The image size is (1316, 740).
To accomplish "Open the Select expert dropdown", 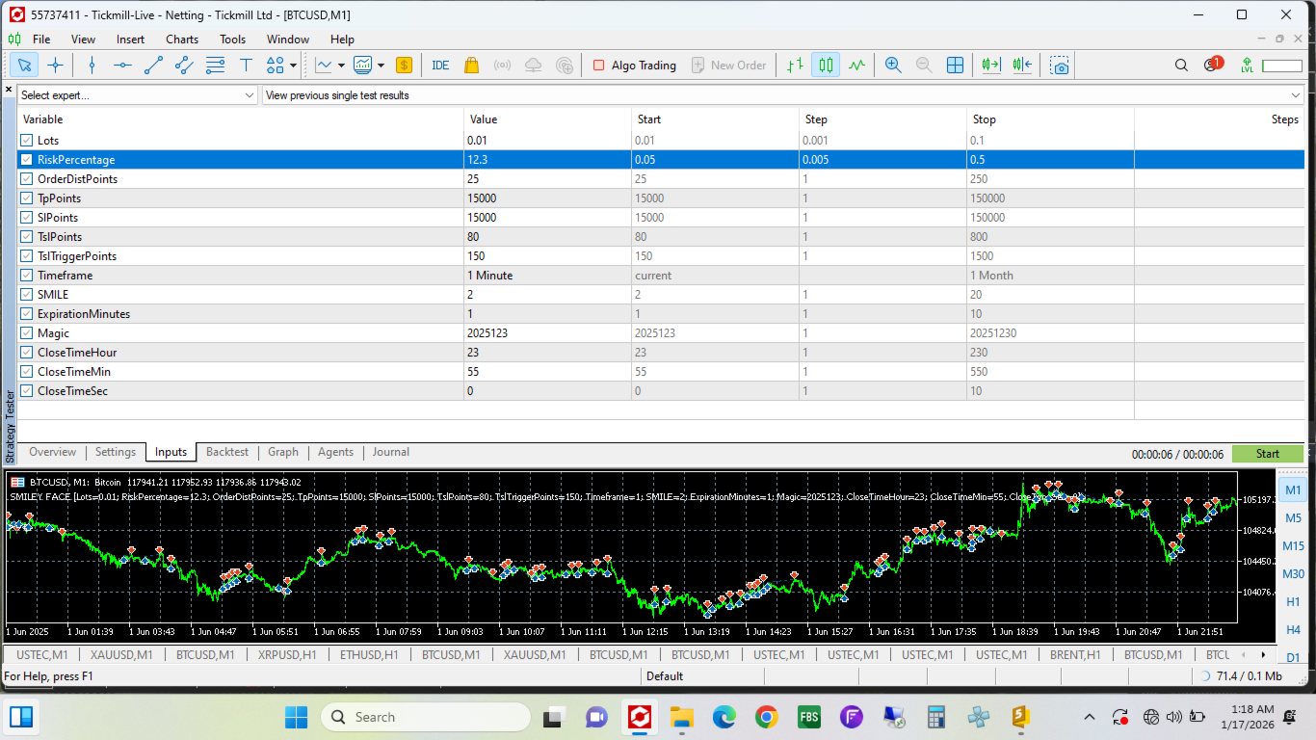I will coord(138,95).
